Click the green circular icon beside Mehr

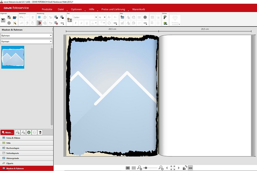pyautogui.click(x=29, y=133)
